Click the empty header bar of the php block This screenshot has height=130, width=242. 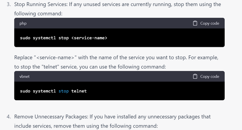110,23
